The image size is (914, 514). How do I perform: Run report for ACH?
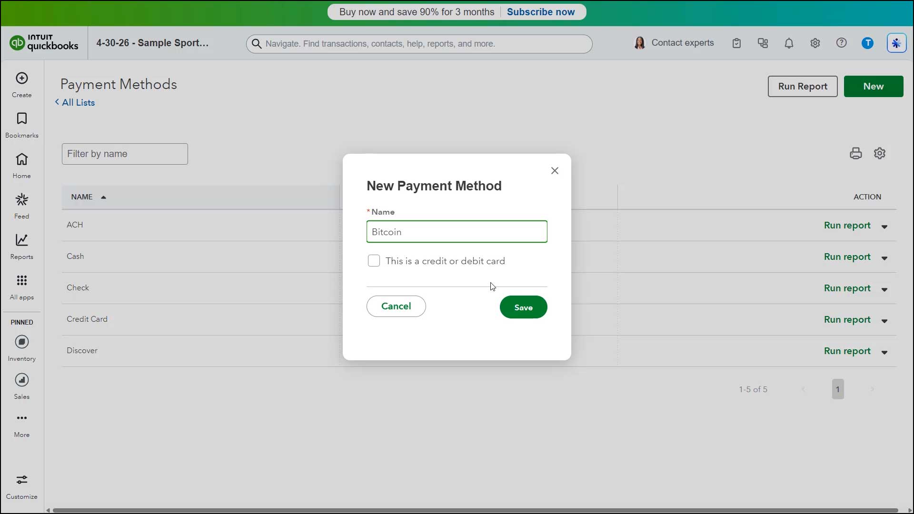847,225
